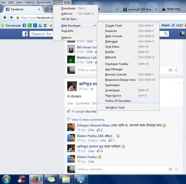Screen dimensions: 186x184
Task: Open Zobayer Ahmed Khan's profile link
Action: click(x=93, y=125)
